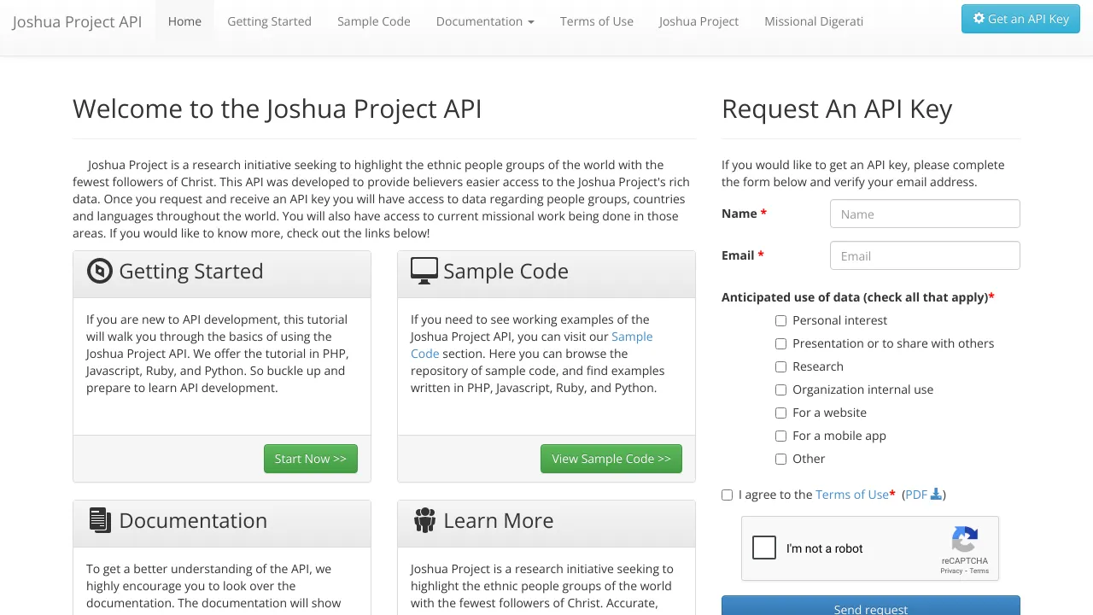The image size is (1093, 615).
Task: Click the monitor icon beside Sample Code heading
Action: (x=424, y=271)
